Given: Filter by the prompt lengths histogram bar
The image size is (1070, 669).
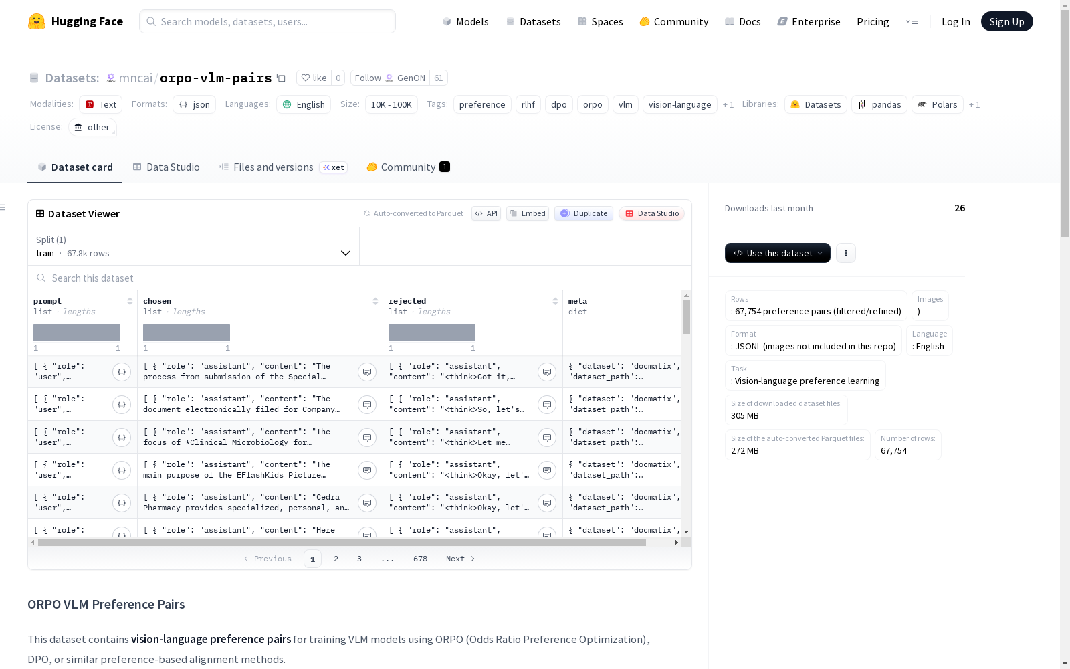Looking at the screenshot, I should pyautogui.click(x=77, y=332).
